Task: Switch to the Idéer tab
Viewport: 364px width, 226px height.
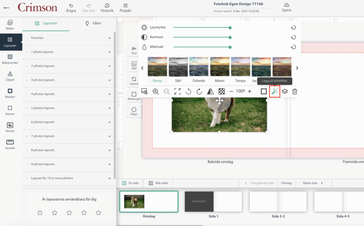Action: [93, 23]
